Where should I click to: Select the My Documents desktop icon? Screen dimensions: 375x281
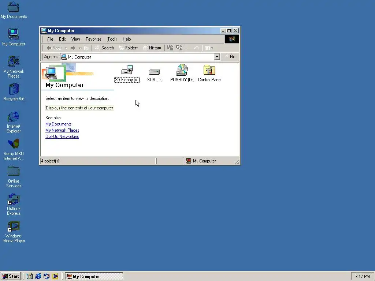click(14, 10)
